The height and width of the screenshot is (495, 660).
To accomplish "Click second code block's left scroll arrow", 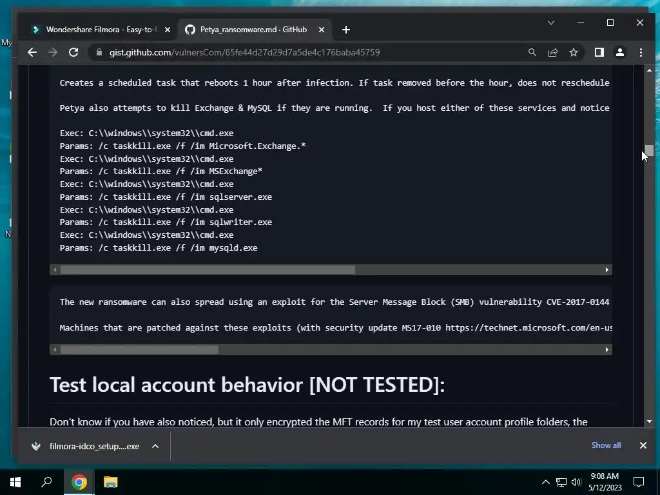I will click(x=55, y=350).
